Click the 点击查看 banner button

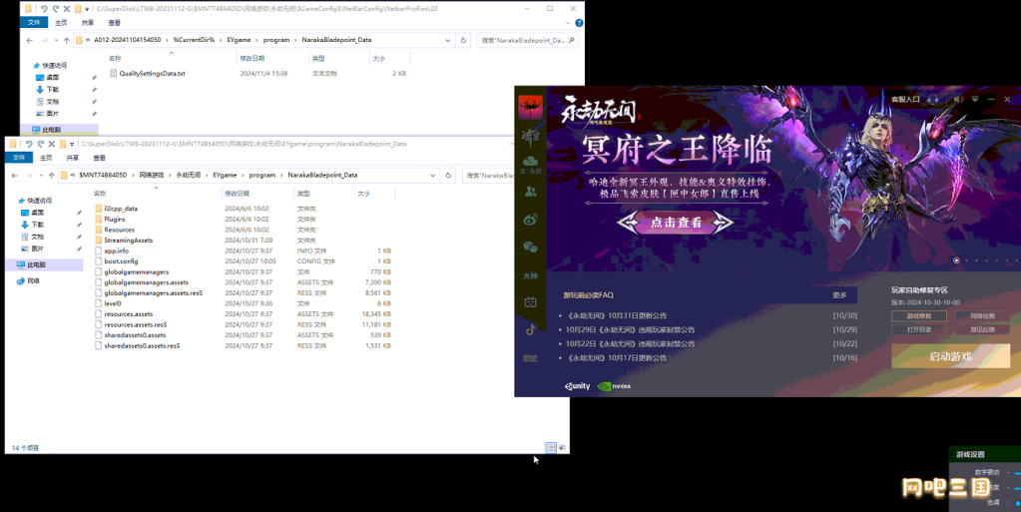tap(676, 223)
